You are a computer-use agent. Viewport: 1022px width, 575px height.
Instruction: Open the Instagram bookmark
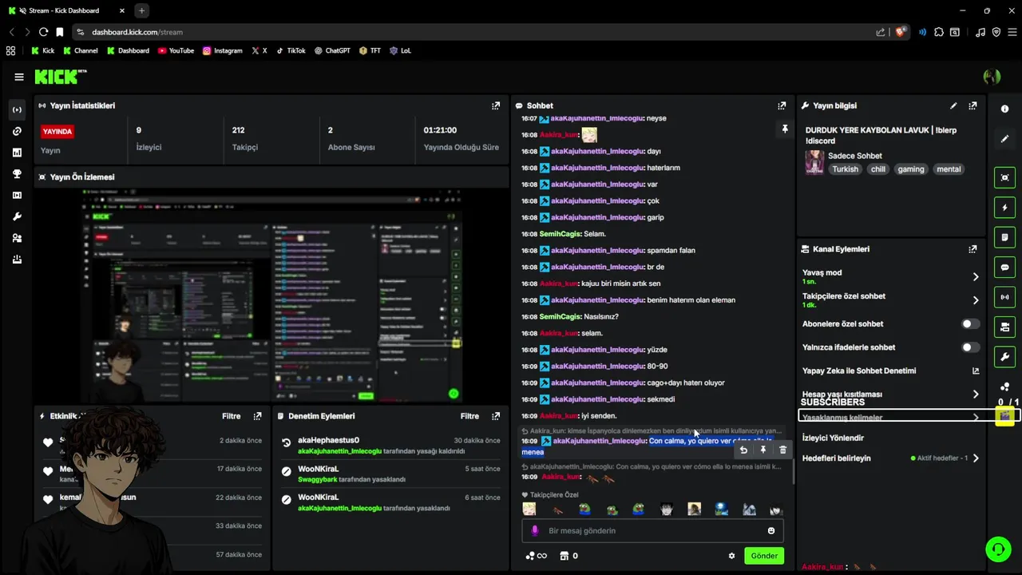pos(222,50)
